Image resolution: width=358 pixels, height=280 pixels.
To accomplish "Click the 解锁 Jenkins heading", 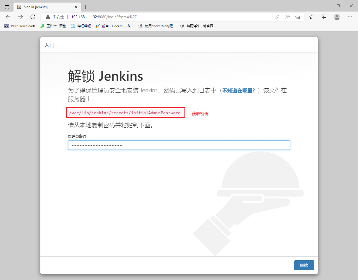I will coord(105,76).
